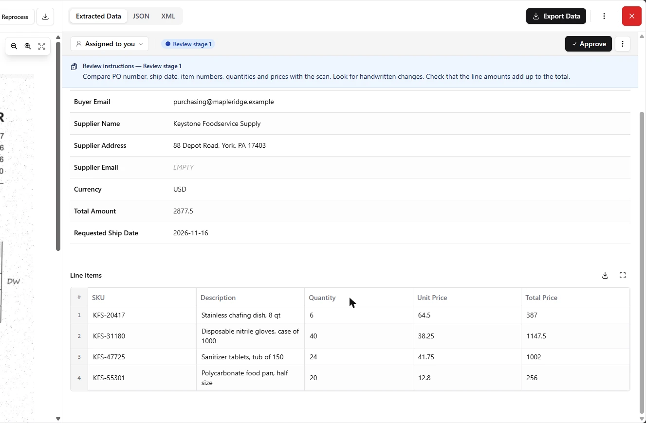Switch to the Extracted Data tab

98,16
